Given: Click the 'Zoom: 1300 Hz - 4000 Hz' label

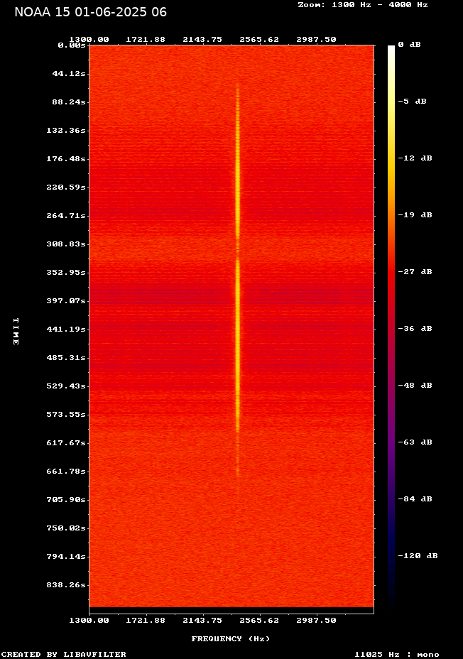Looking at the screenshot, I should click(363, 5).
